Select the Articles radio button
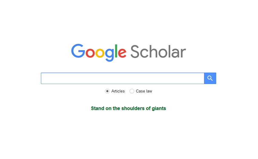Viewport: 258px width, 159px height. tap(107, 91)
